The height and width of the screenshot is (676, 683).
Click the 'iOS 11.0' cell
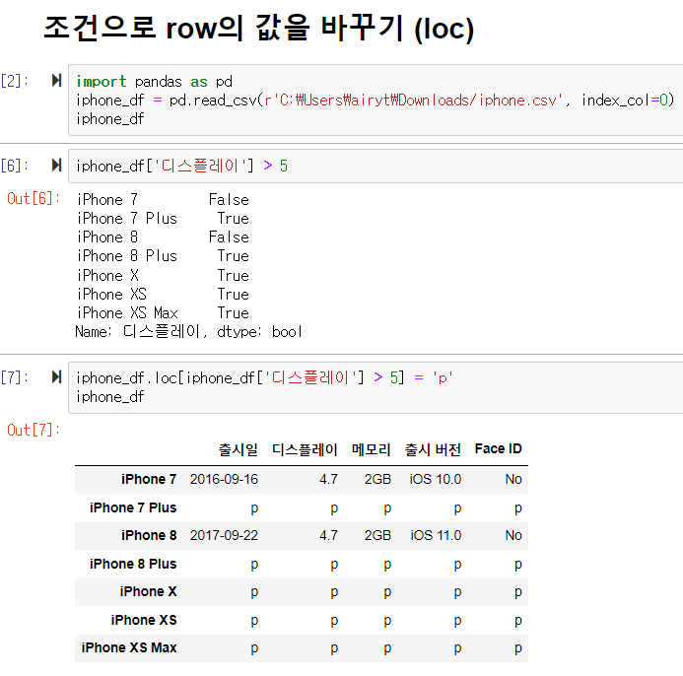(436, 536)
